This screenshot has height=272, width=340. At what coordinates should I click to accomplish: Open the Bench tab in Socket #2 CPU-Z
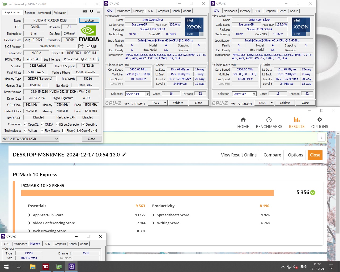pyautogui.click(x=282, y=11)
